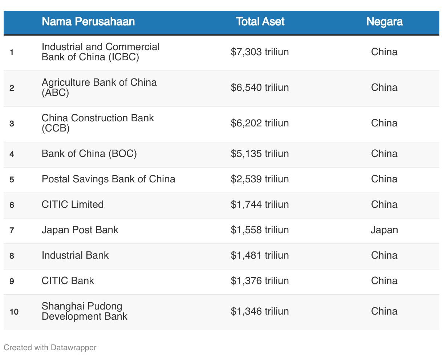Select the Japan Post Bank name cell
This screenshot has height=356, width=443.
(80, 230)
